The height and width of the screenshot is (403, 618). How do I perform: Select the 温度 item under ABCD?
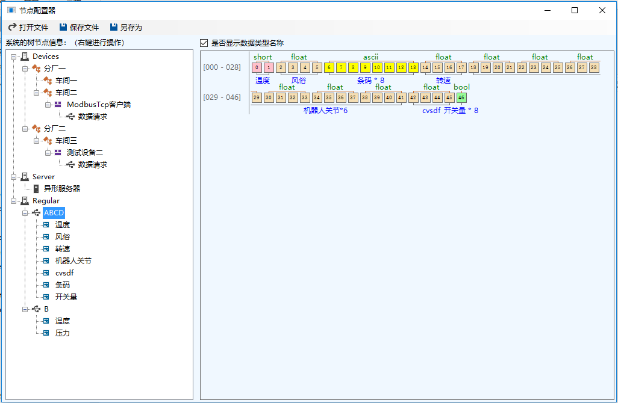(63, 225)
